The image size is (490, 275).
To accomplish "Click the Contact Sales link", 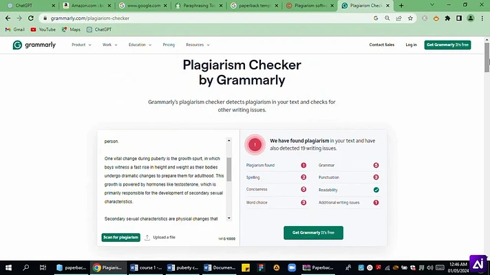I will click(x=381, y=45).
